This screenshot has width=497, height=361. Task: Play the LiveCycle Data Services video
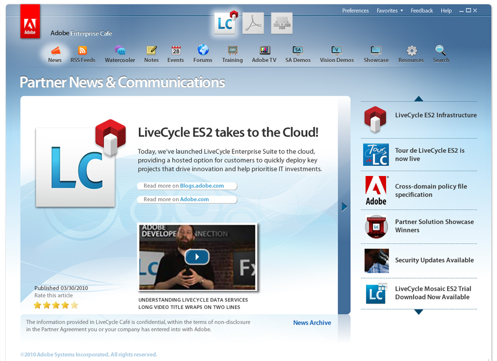tap(197, 257)
